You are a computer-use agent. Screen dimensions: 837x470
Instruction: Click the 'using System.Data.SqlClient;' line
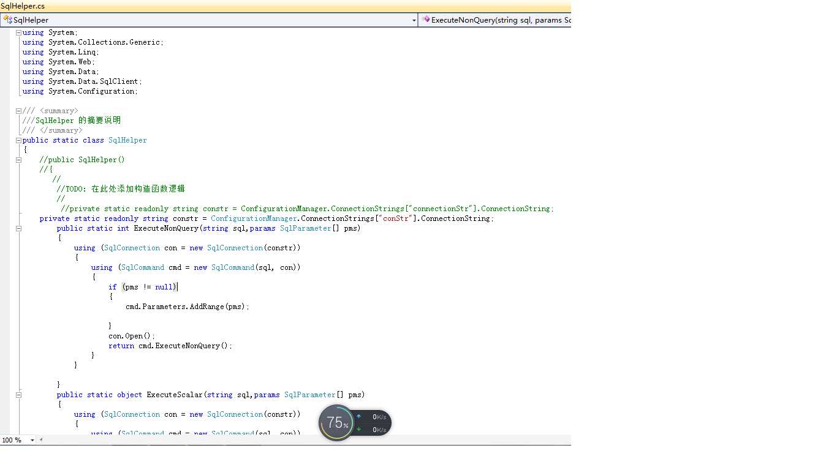coord(82,81)
